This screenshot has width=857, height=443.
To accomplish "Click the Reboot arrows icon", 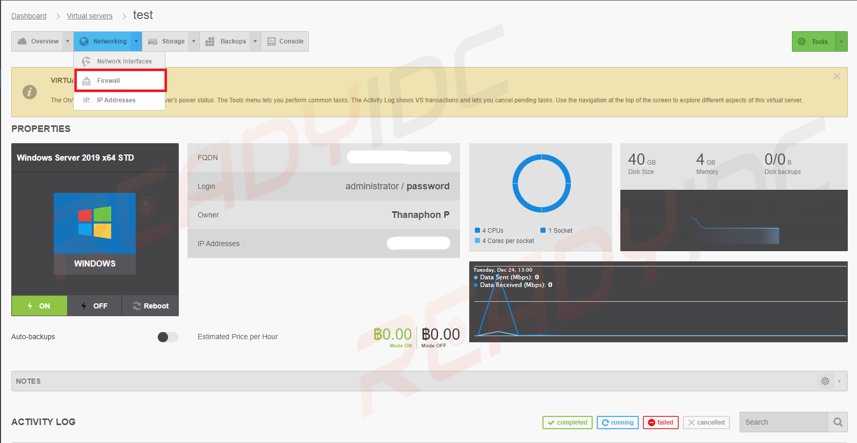I will pyautogui.click(x=137, y=306).
